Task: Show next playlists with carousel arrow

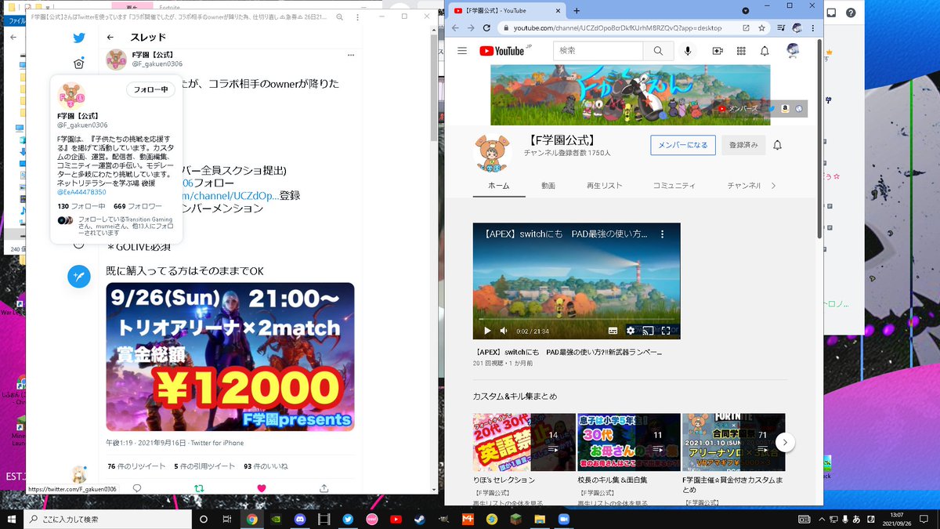Action: click(785, 443)
